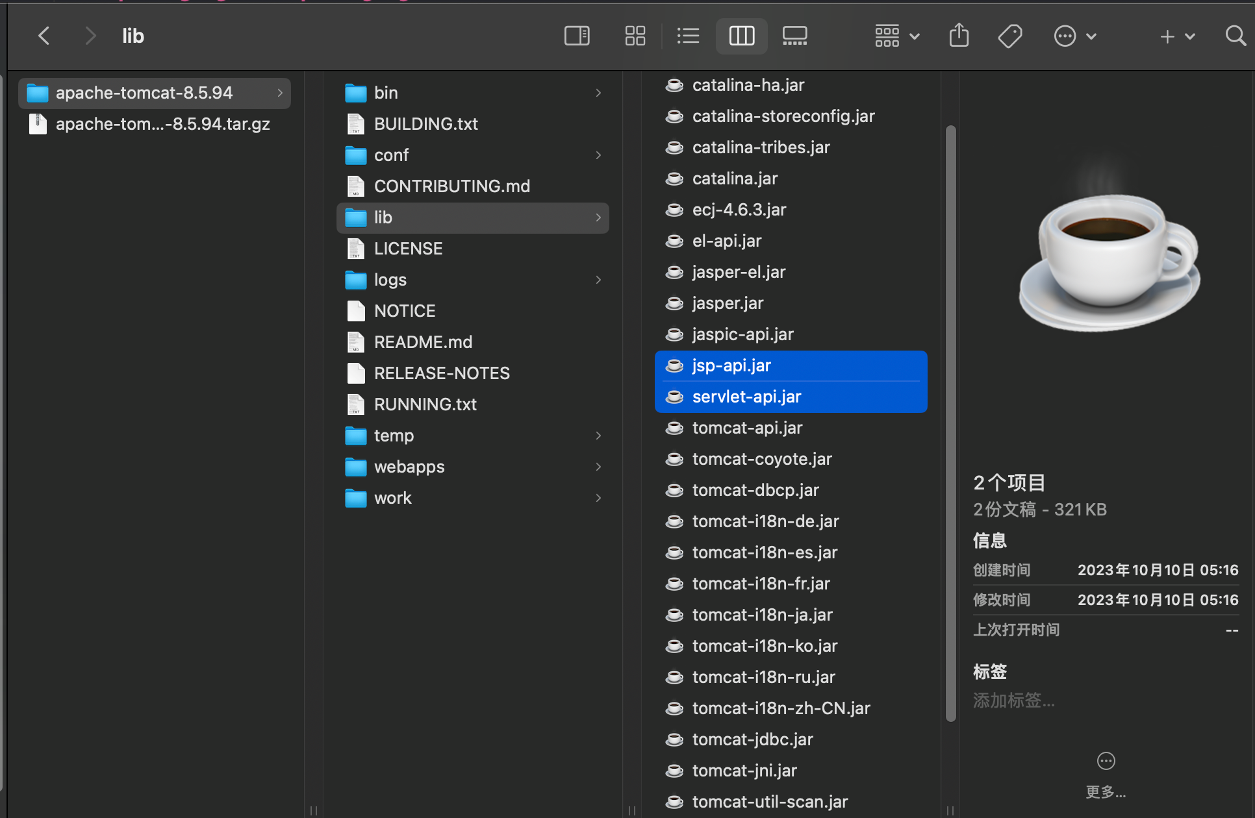Select column view mode

click(741, 36)
